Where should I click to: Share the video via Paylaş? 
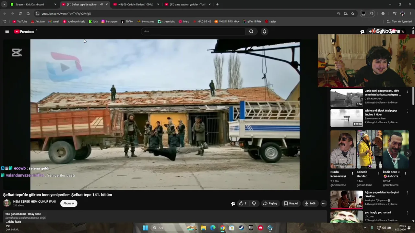270,204
